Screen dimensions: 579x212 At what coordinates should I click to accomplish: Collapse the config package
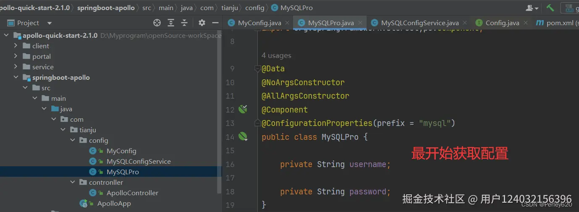click(x=73, y=140)
